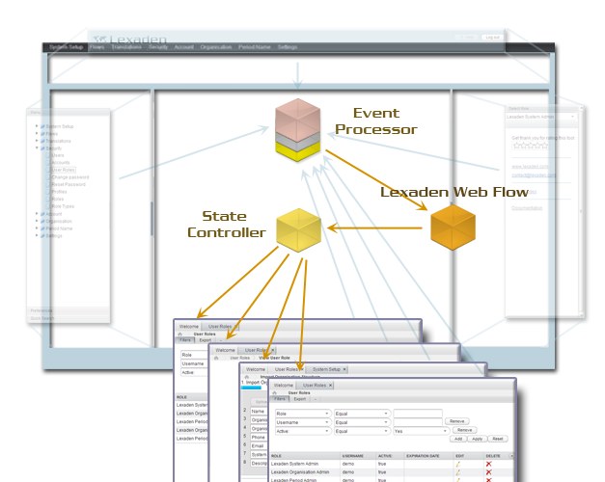Click folder icon beside Security tree node
The image size is (605, 482).
click(x=42, y=148)
